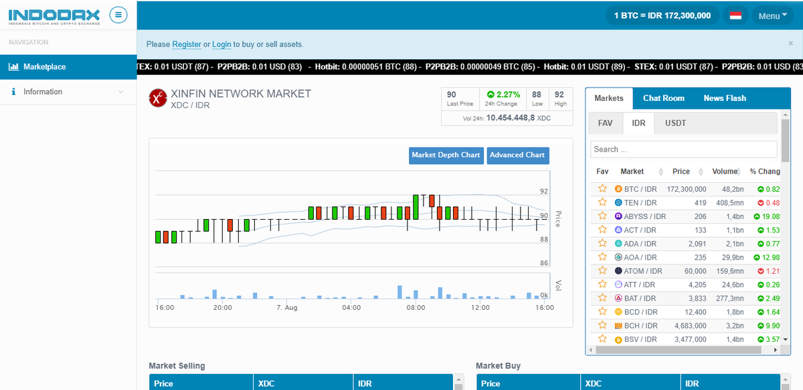Favorite the BAT / IDR star

click(x=602, y=299)
